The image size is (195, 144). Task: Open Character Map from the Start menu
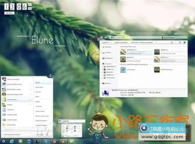click(17, 115)
